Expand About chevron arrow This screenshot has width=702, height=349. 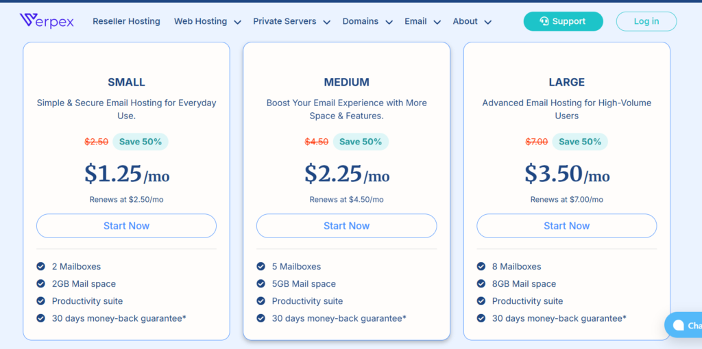coord(488,22)
